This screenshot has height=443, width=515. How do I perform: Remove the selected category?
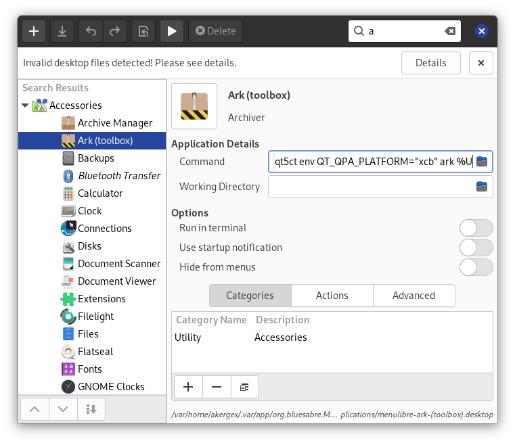(x=217, y=388)
